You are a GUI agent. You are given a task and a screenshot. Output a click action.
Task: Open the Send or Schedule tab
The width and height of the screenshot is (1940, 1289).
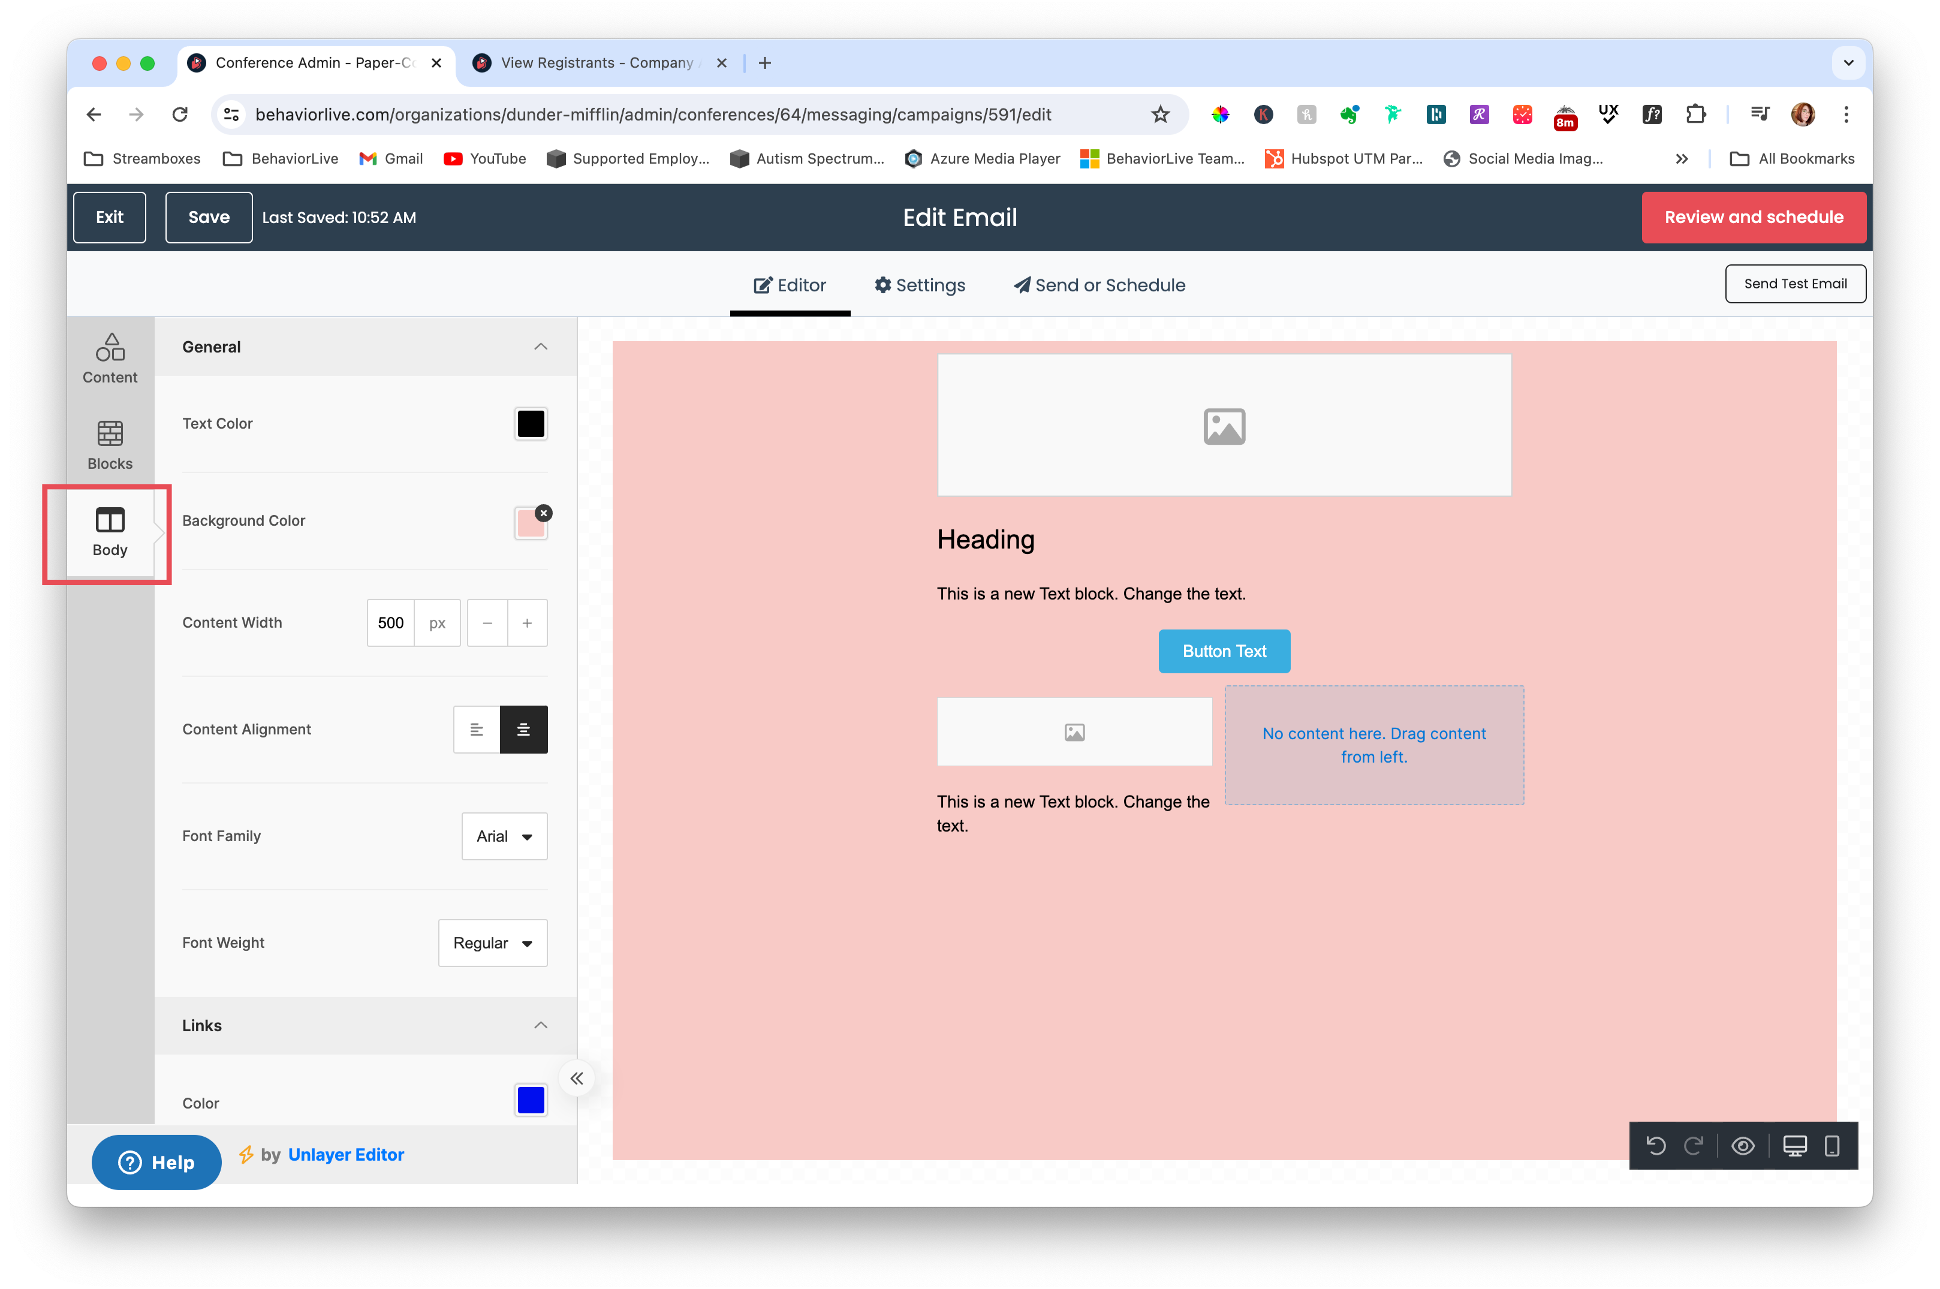1098,284
